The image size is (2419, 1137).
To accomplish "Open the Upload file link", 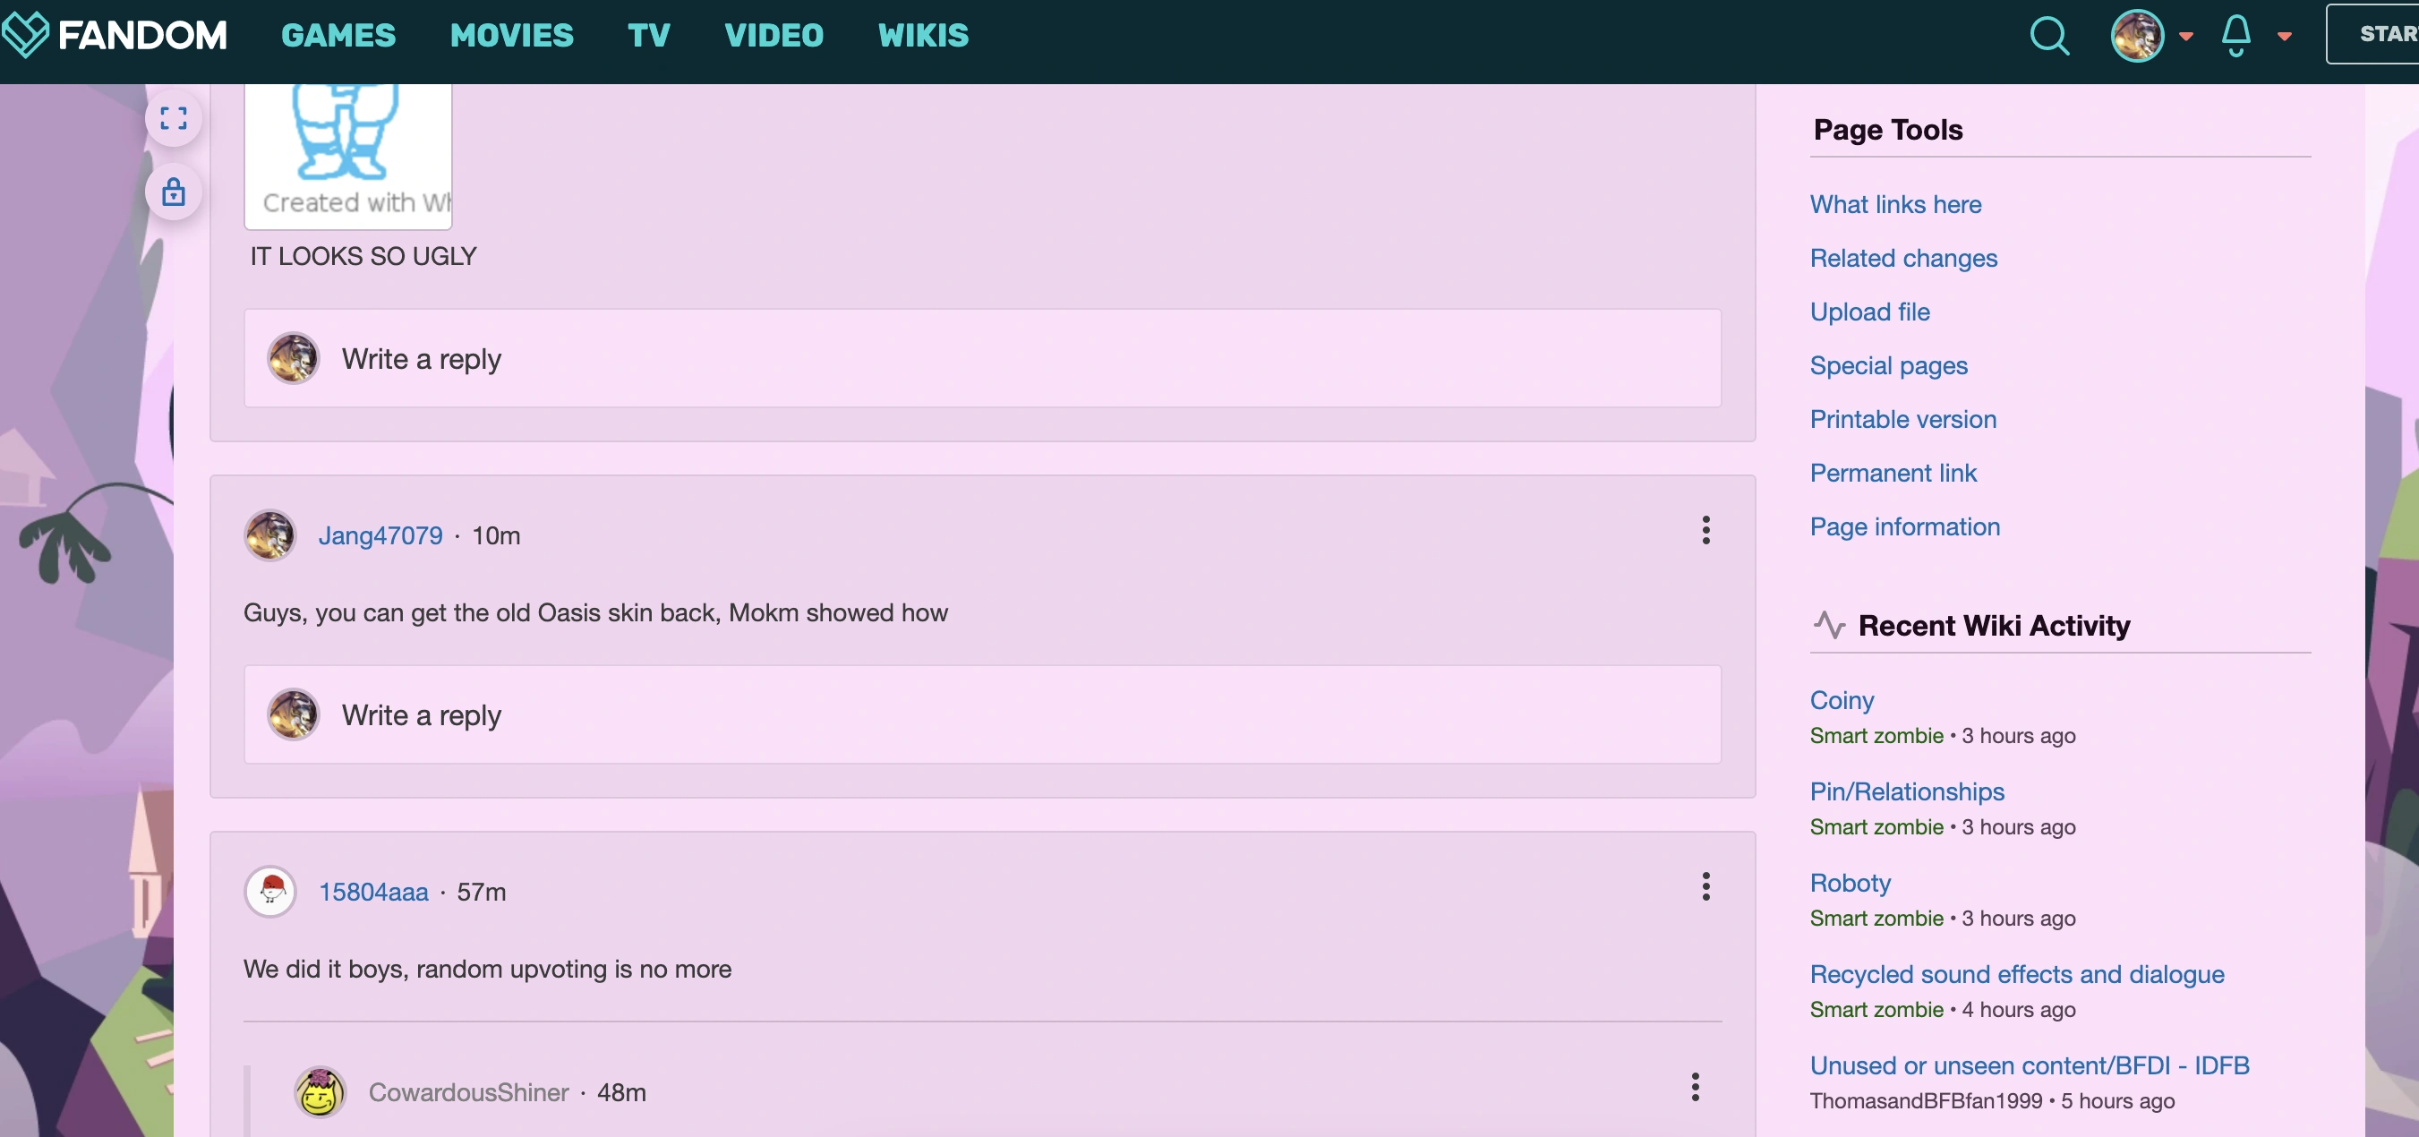I will (1868, 312).
